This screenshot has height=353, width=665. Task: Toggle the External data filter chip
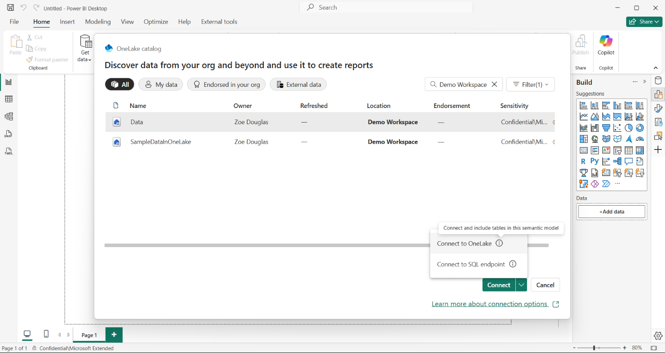pos(298,84)
